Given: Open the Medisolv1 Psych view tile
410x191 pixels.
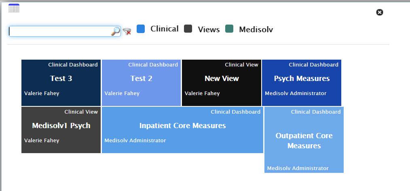Looking at the screenshot, I should [x=61, y=126].
